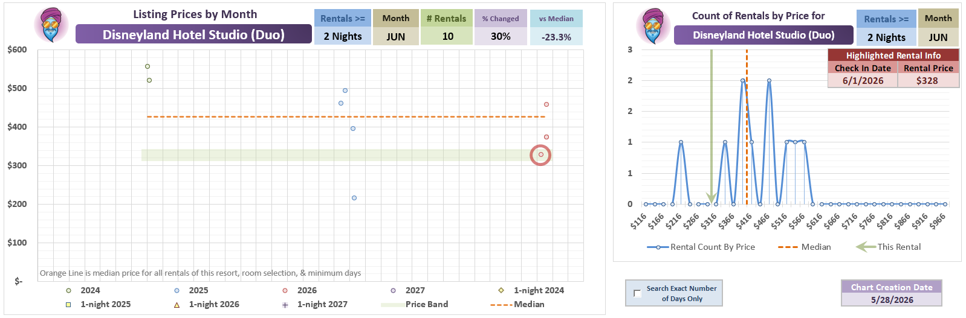Click the Rental Price header cell

[x=928, y=68]
